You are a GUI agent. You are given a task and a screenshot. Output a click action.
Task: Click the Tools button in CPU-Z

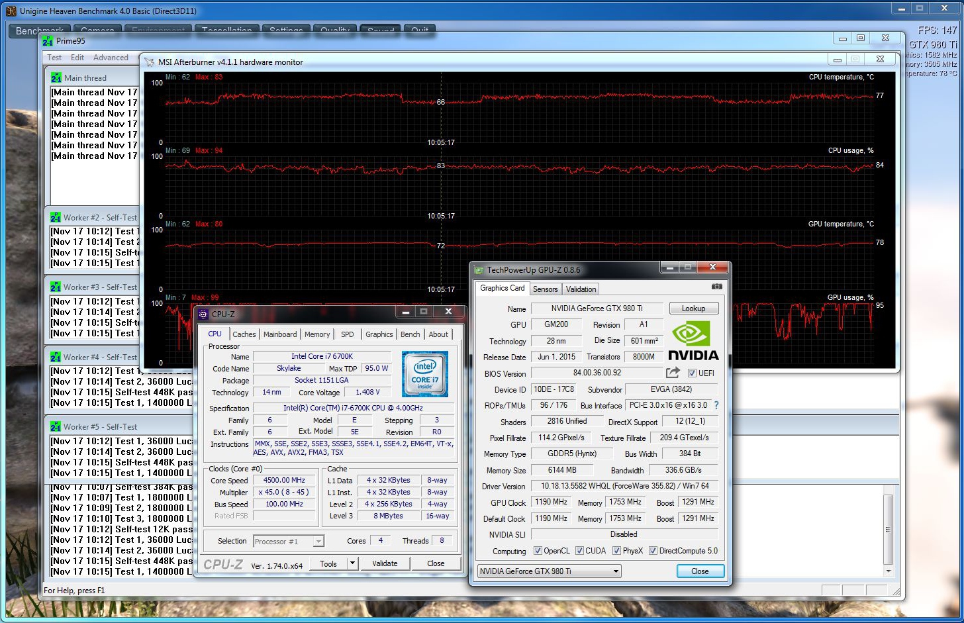[x=328, y=563]
